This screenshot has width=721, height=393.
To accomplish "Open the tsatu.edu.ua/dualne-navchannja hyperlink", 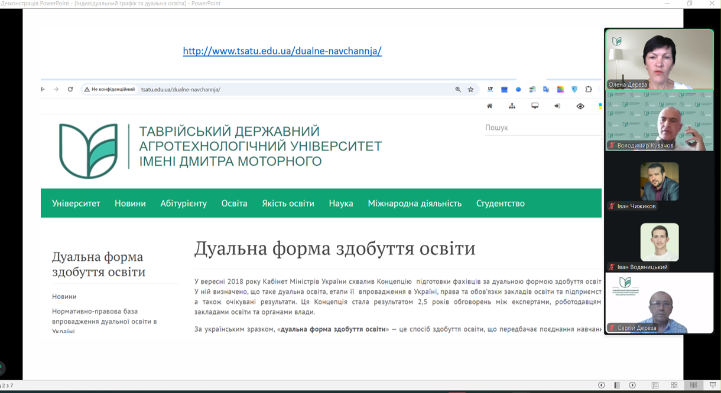I will 282,51.
